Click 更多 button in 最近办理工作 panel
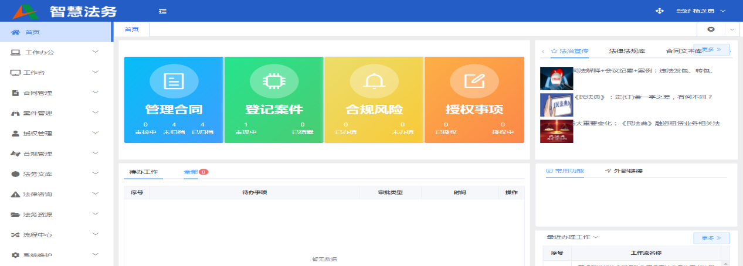 (x=711, y=238)
